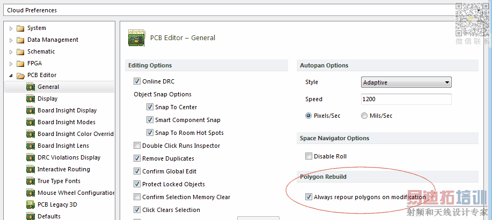Click the icon beside Interactive Routing
Screen dimensions: 492x220
[31, 169]
